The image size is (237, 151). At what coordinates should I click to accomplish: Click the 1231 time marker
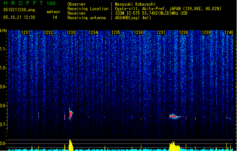26,32
